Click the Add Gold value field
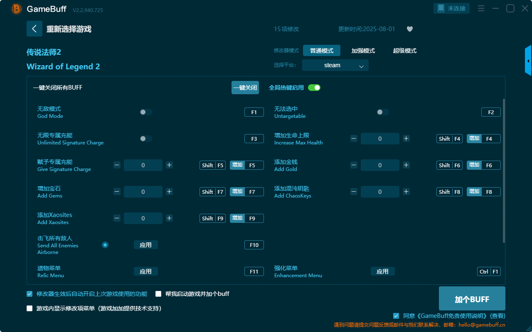The height and width of the screenshot is (332, 532). tap(380, 165)
